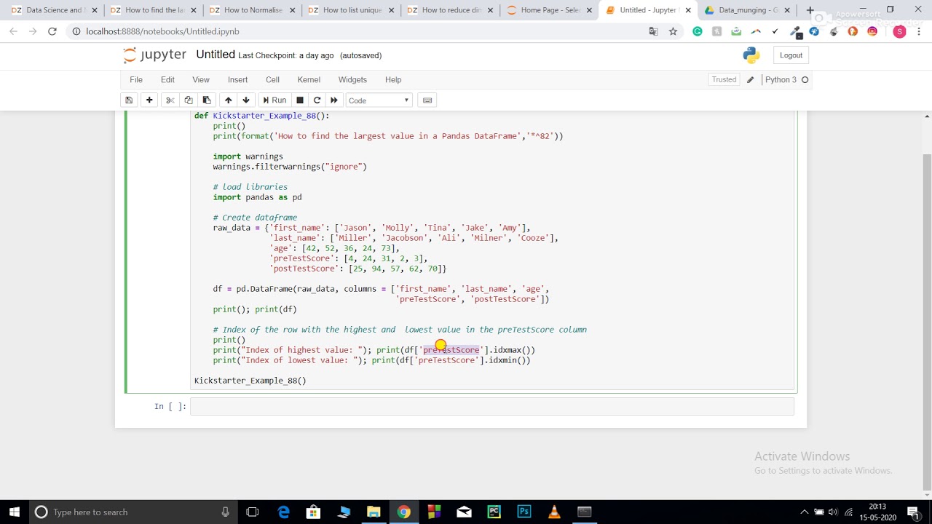Open the DuckDuckGo extension icon
Screen dimensions: 932x524
(853, 31)
